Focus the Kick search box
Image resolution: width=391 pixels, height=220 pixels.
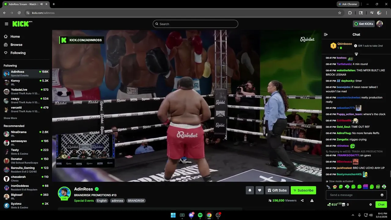click(x=195, y=24)
